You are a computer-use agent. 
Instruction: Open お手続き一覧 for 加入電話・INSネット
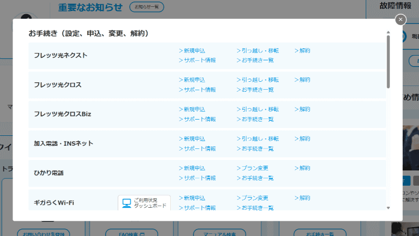[x=255, y=148]
